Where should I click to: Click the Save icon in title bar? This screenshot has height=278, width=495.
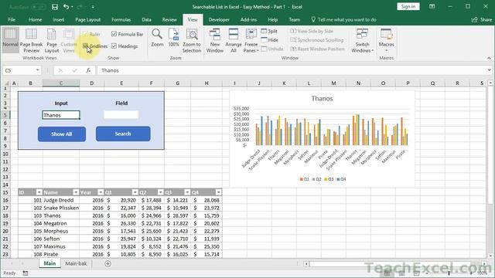click(55, 7)
